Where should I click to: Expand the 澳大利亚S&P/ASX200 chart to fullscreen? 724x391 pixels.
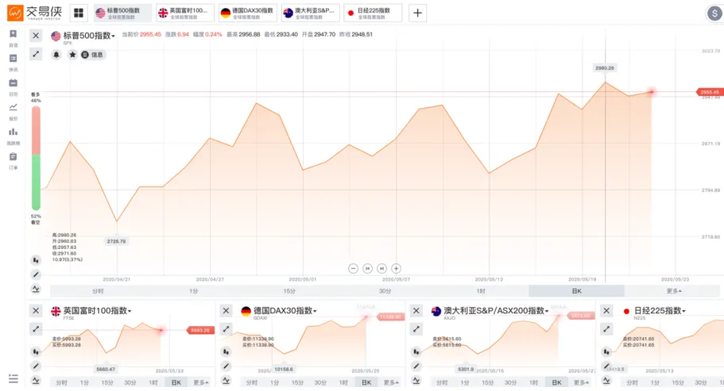click(416, 329)
